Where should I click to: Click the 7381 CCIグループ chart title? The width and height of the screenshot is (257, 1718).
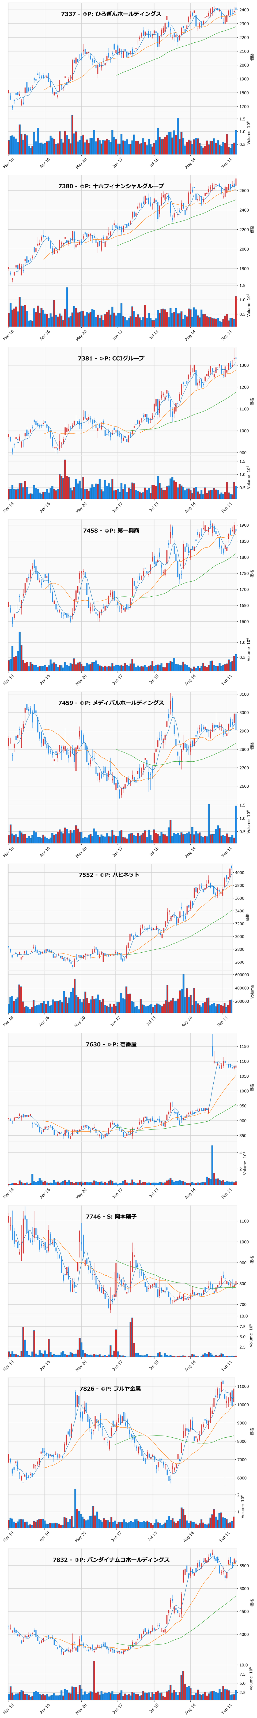[x=111, y=358]
